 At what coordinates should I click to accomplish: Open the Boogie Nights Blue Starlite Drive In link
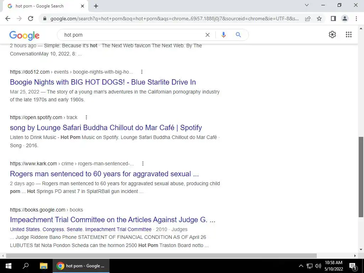(x=103, y=82)
